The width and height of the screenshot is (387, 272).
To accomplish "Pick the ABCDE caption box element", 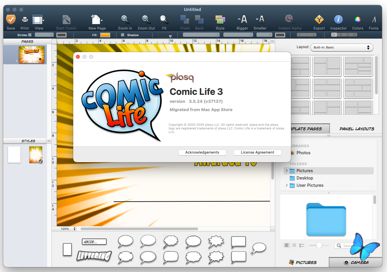I will [x=94, y=241].
